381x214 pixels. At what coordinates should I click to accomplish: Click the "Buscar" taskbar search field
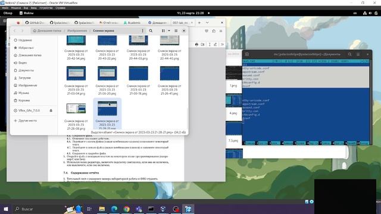[x=38, y=209]
